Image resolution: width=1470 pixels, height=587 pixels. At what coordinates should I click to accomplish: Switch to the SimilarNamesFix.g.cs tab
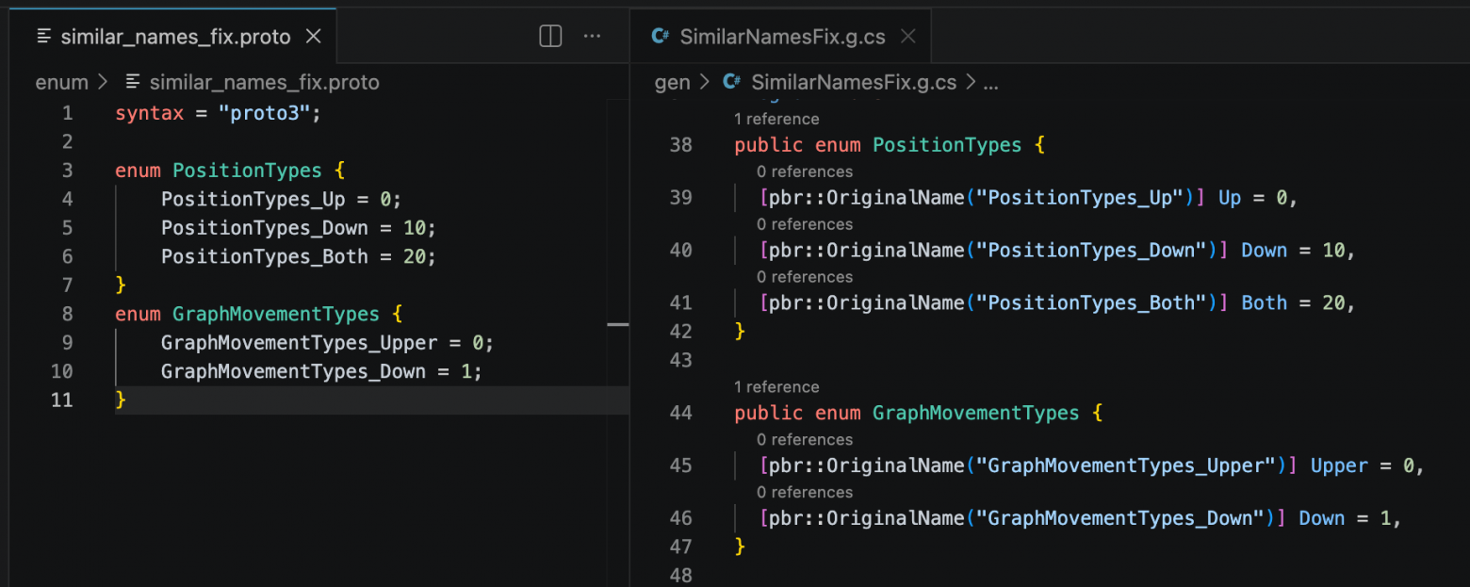[781, 37]
